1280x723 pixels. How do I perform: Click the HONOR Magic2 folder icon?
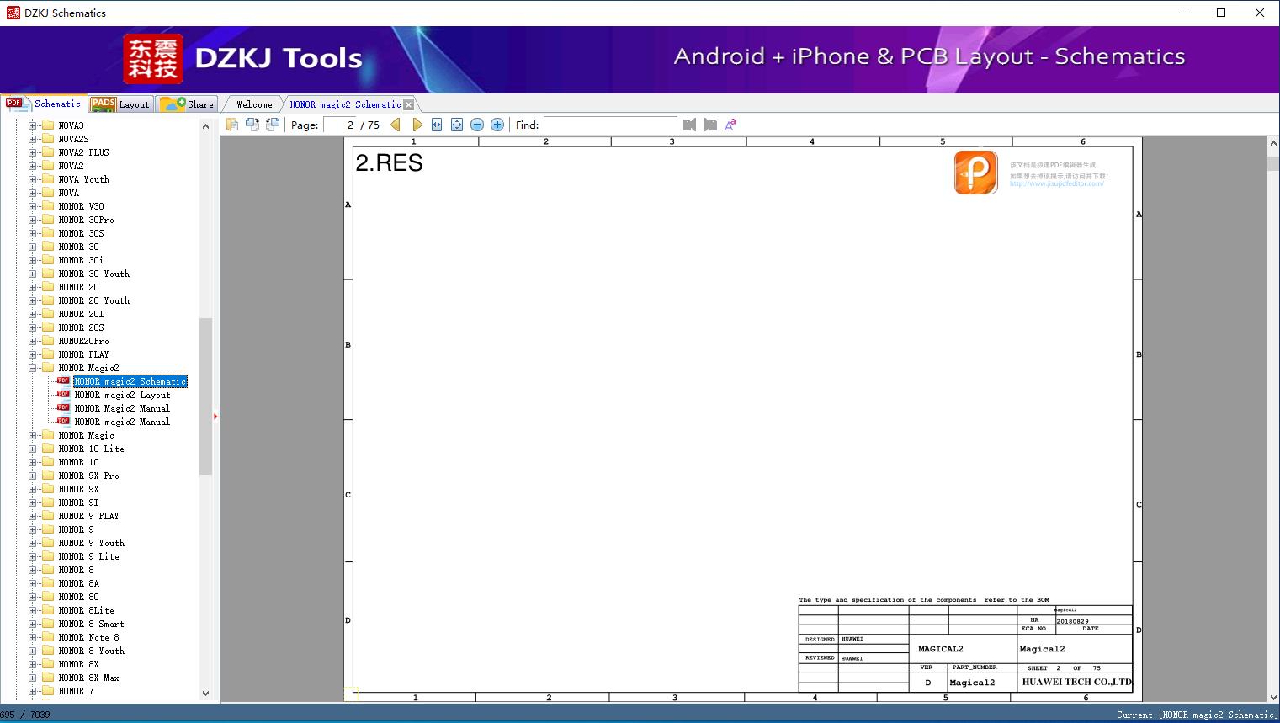coord(48,368)
